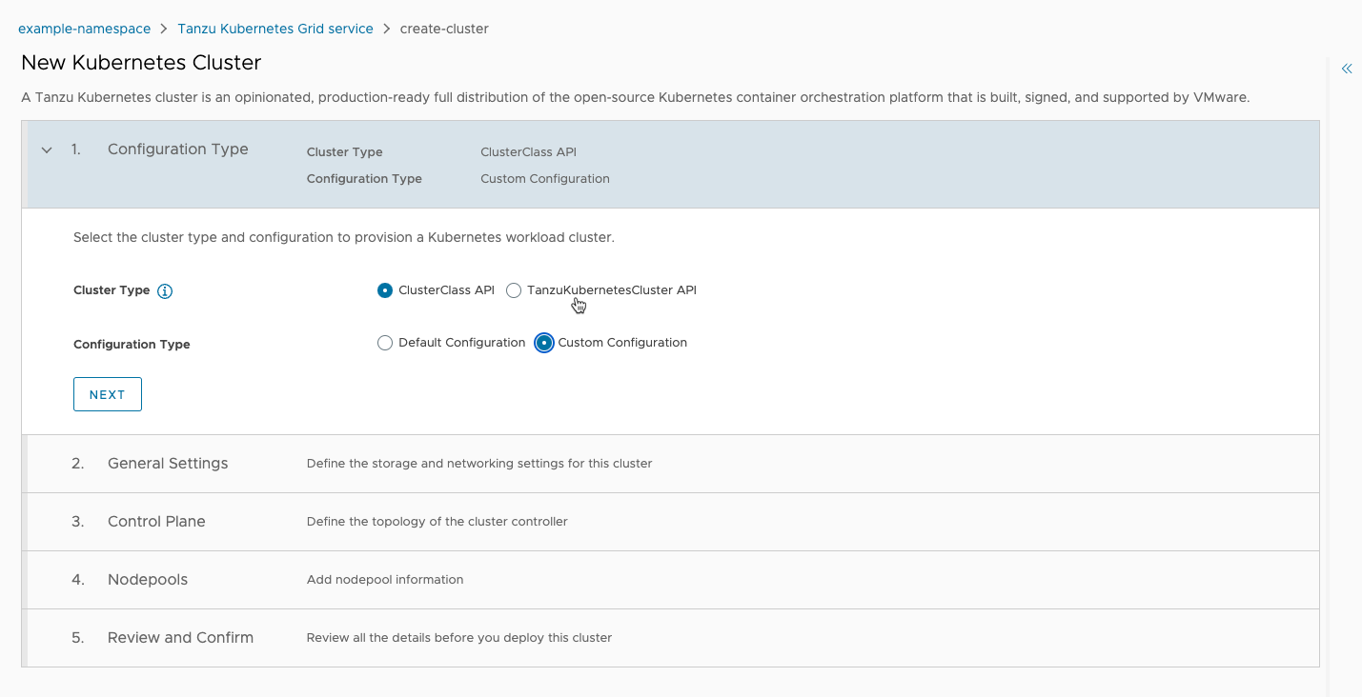The height and width of the screenshot is (697, 1362).
Task: Click the NEXT button
Action: click(x=108, y=394)
